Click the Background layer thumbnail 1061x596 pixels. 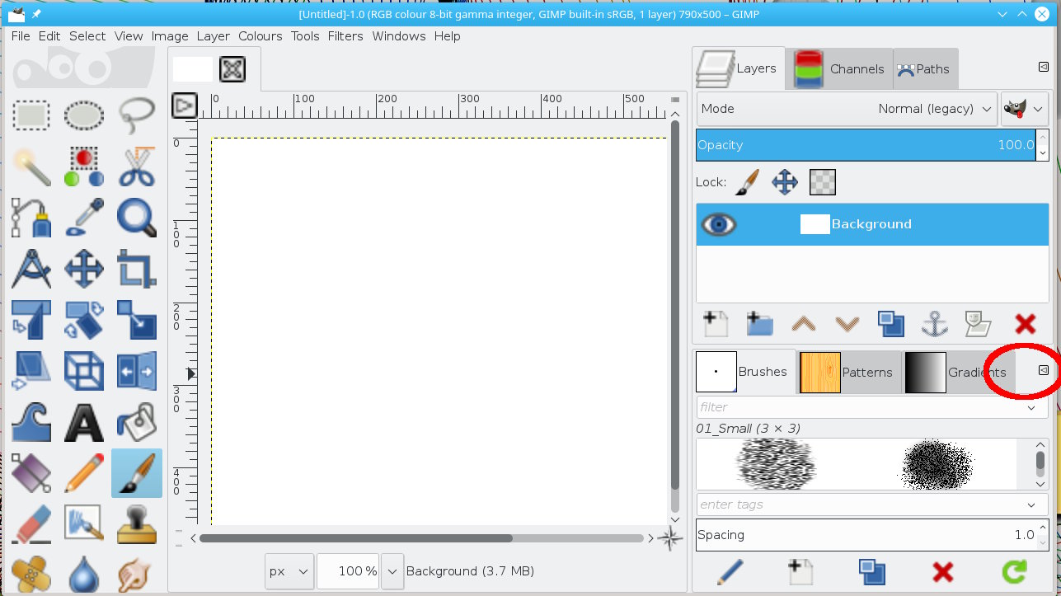click(815, 224)
